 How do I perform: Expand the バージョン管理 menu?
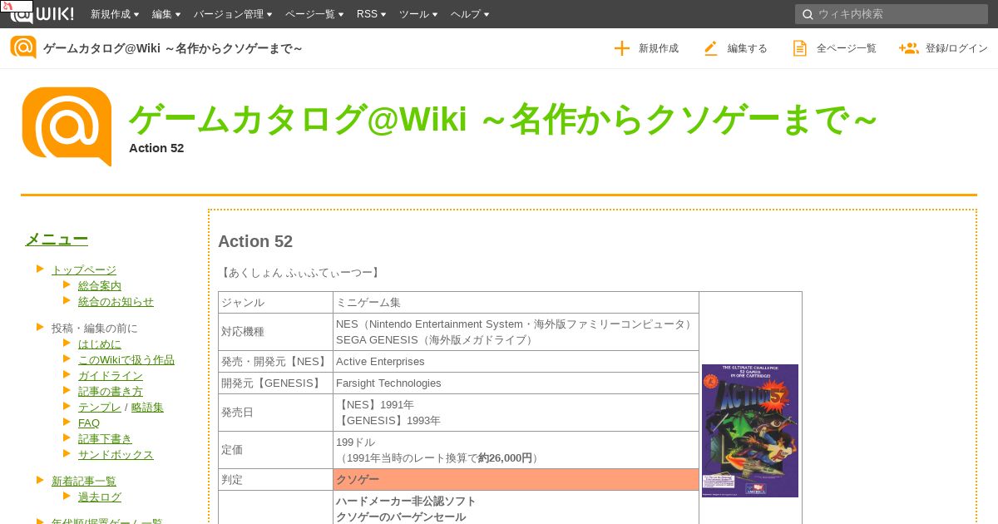(233, 14)
